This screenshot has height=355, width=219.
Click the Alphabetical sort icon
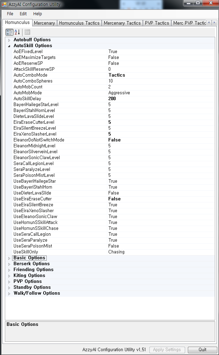(17, 32)
